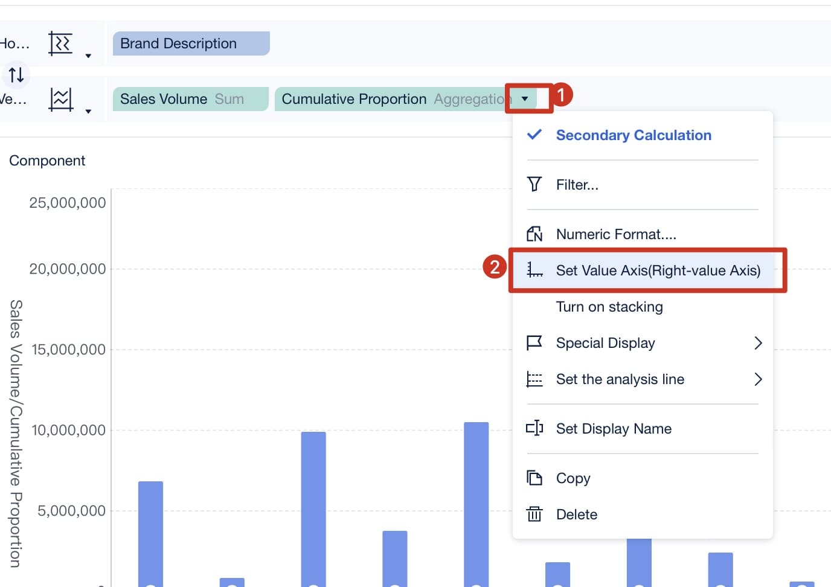Click the vertical axis chart icon
The image size is (831, 587).
60,99
